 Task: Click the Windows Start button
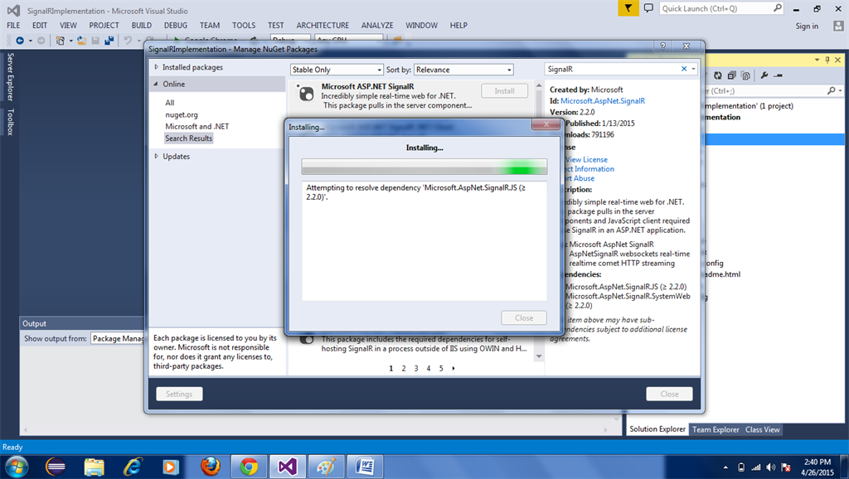tap(17, 466)
